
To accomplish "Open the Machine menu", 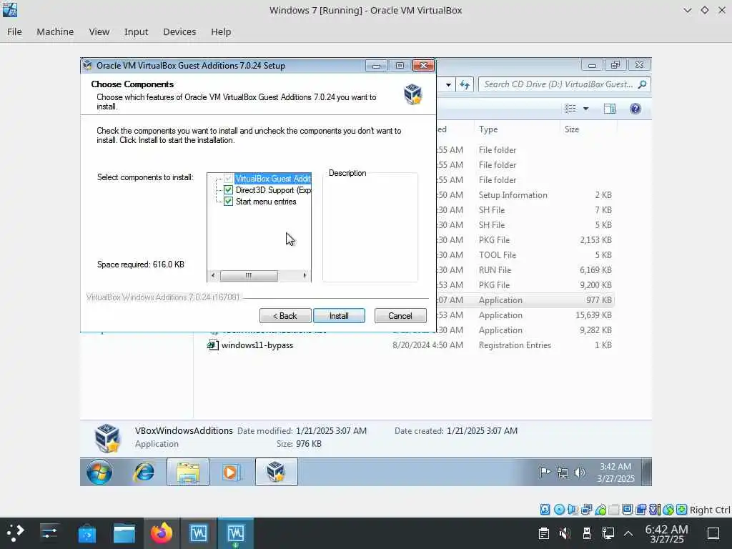I will pyautogui.click(x=55, y=31).
